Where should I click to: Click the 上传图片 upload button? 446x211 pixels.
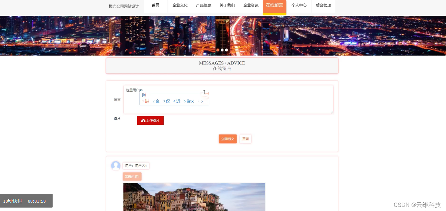tap(150, 120)
